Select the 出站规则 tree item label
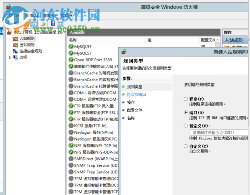Screen dimensions: 250x195 click(x=27, y=45)
